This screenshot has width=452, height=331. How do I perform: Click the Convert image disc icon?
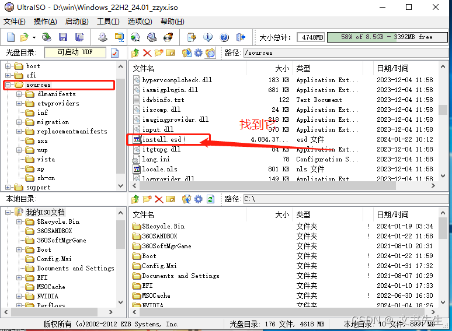135,37
